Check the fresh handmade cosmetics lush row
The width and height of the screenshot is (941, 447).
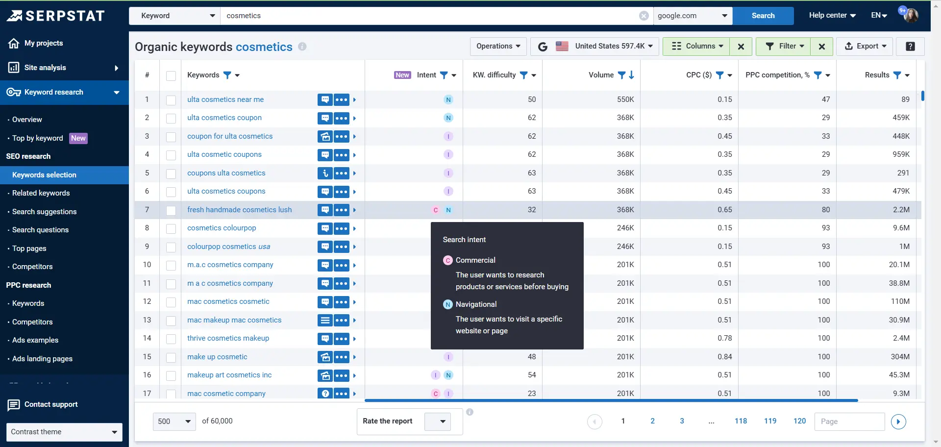tap(171, 210)
